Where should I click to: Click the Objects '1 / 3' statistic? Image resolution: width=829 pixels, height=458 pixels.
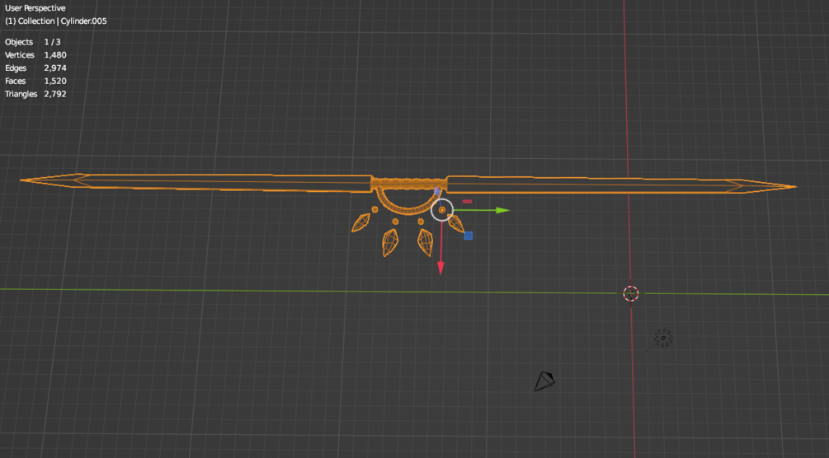52,42
